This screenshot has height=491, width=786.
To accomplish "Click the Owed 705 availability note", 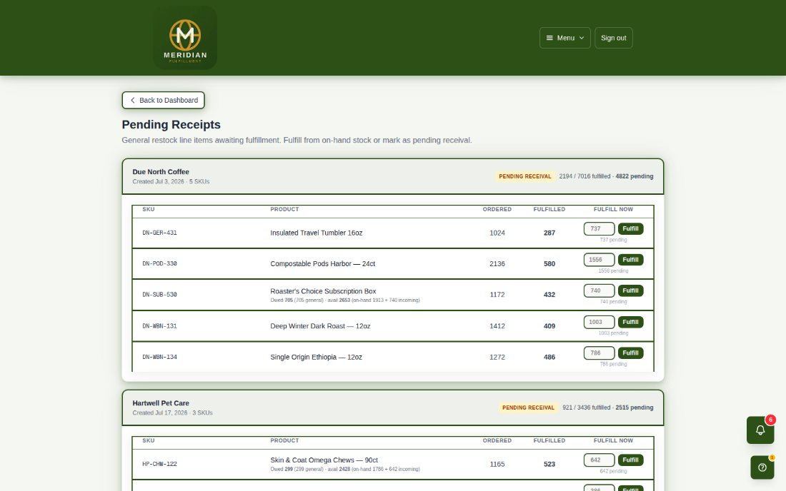I will click(345, 300).
